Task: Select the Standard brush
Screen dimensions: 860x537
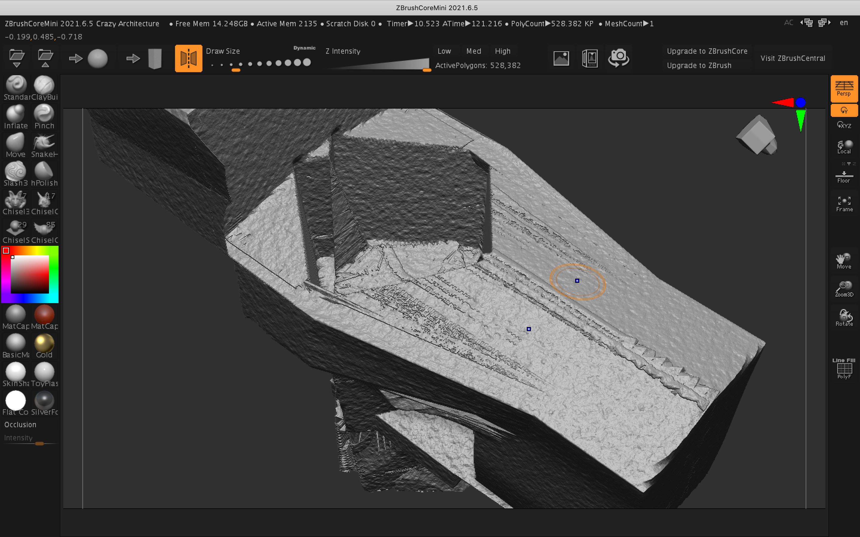Action: [x=16, y=88]
